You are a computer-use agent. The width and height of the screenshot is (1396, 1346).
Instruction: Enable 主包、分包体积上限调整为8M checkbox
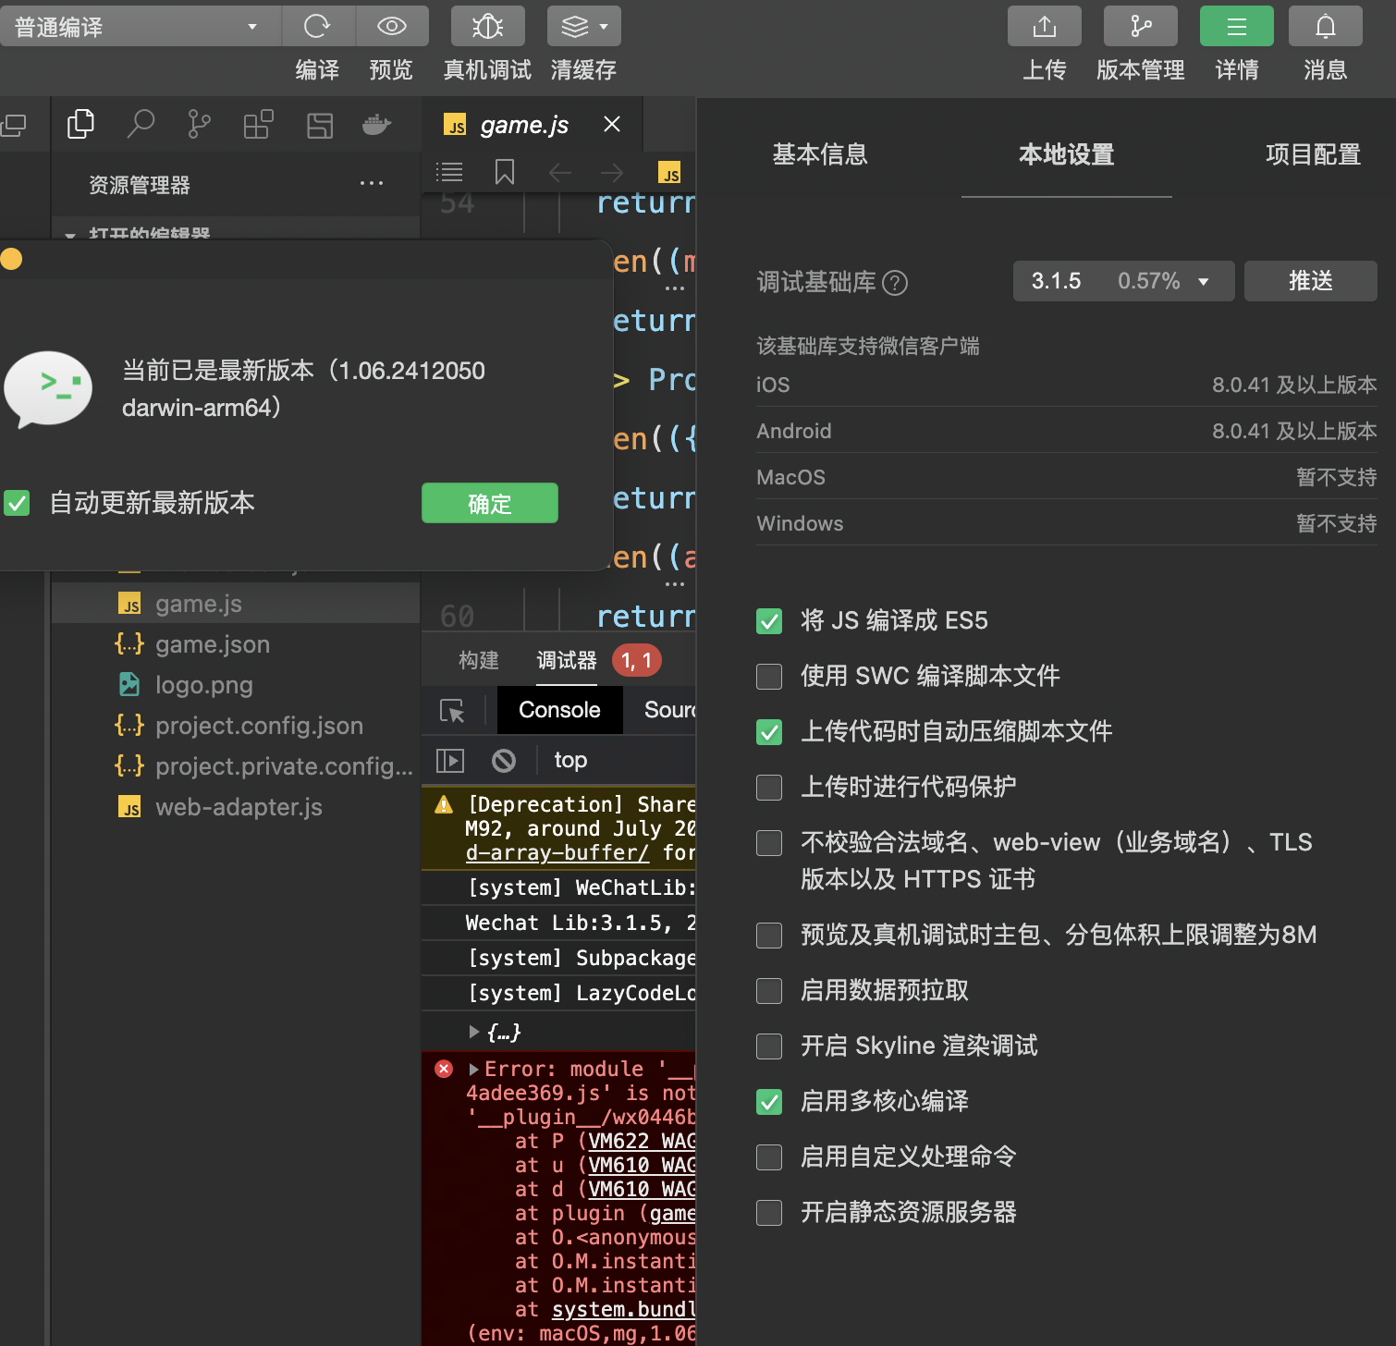coord(769,935)
